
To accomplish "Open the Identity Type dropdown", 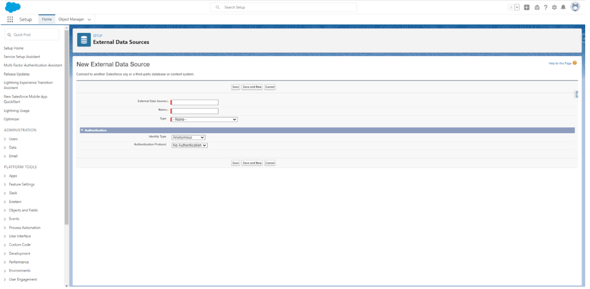I will click(188, 137).
